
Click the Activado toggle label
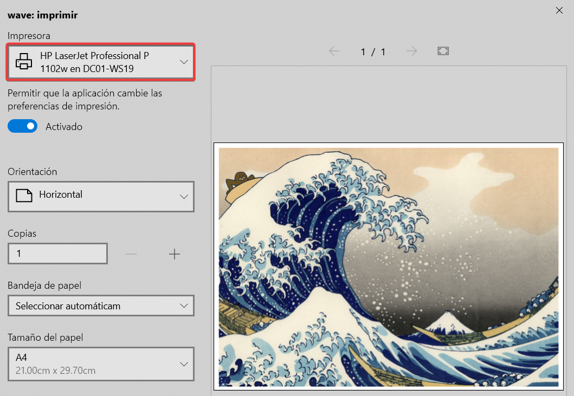click(x=64, y=127)
